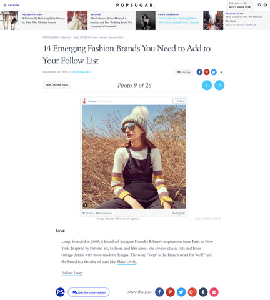Viewport: 270px width, 300px height.
Task: Expand more share options plus icon
Action: coord(221,72)
